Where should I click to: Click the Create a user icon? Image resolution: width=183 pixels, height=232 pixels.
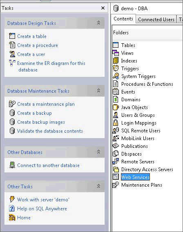pyautogui.click(x=12, y=54)
